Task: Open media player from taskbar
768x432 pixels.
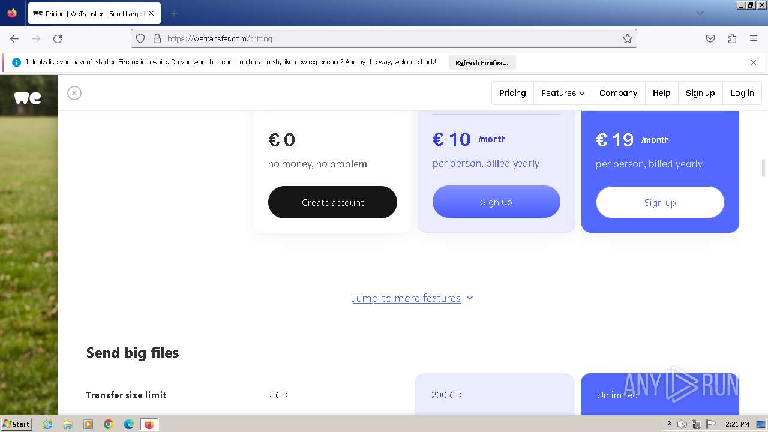Action: [x=88, y=424]
